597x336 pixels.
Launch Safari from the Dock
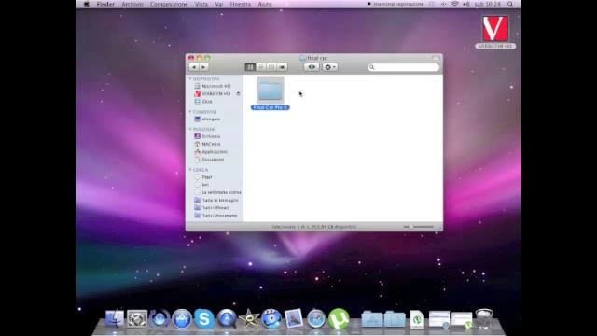[316, 318]
